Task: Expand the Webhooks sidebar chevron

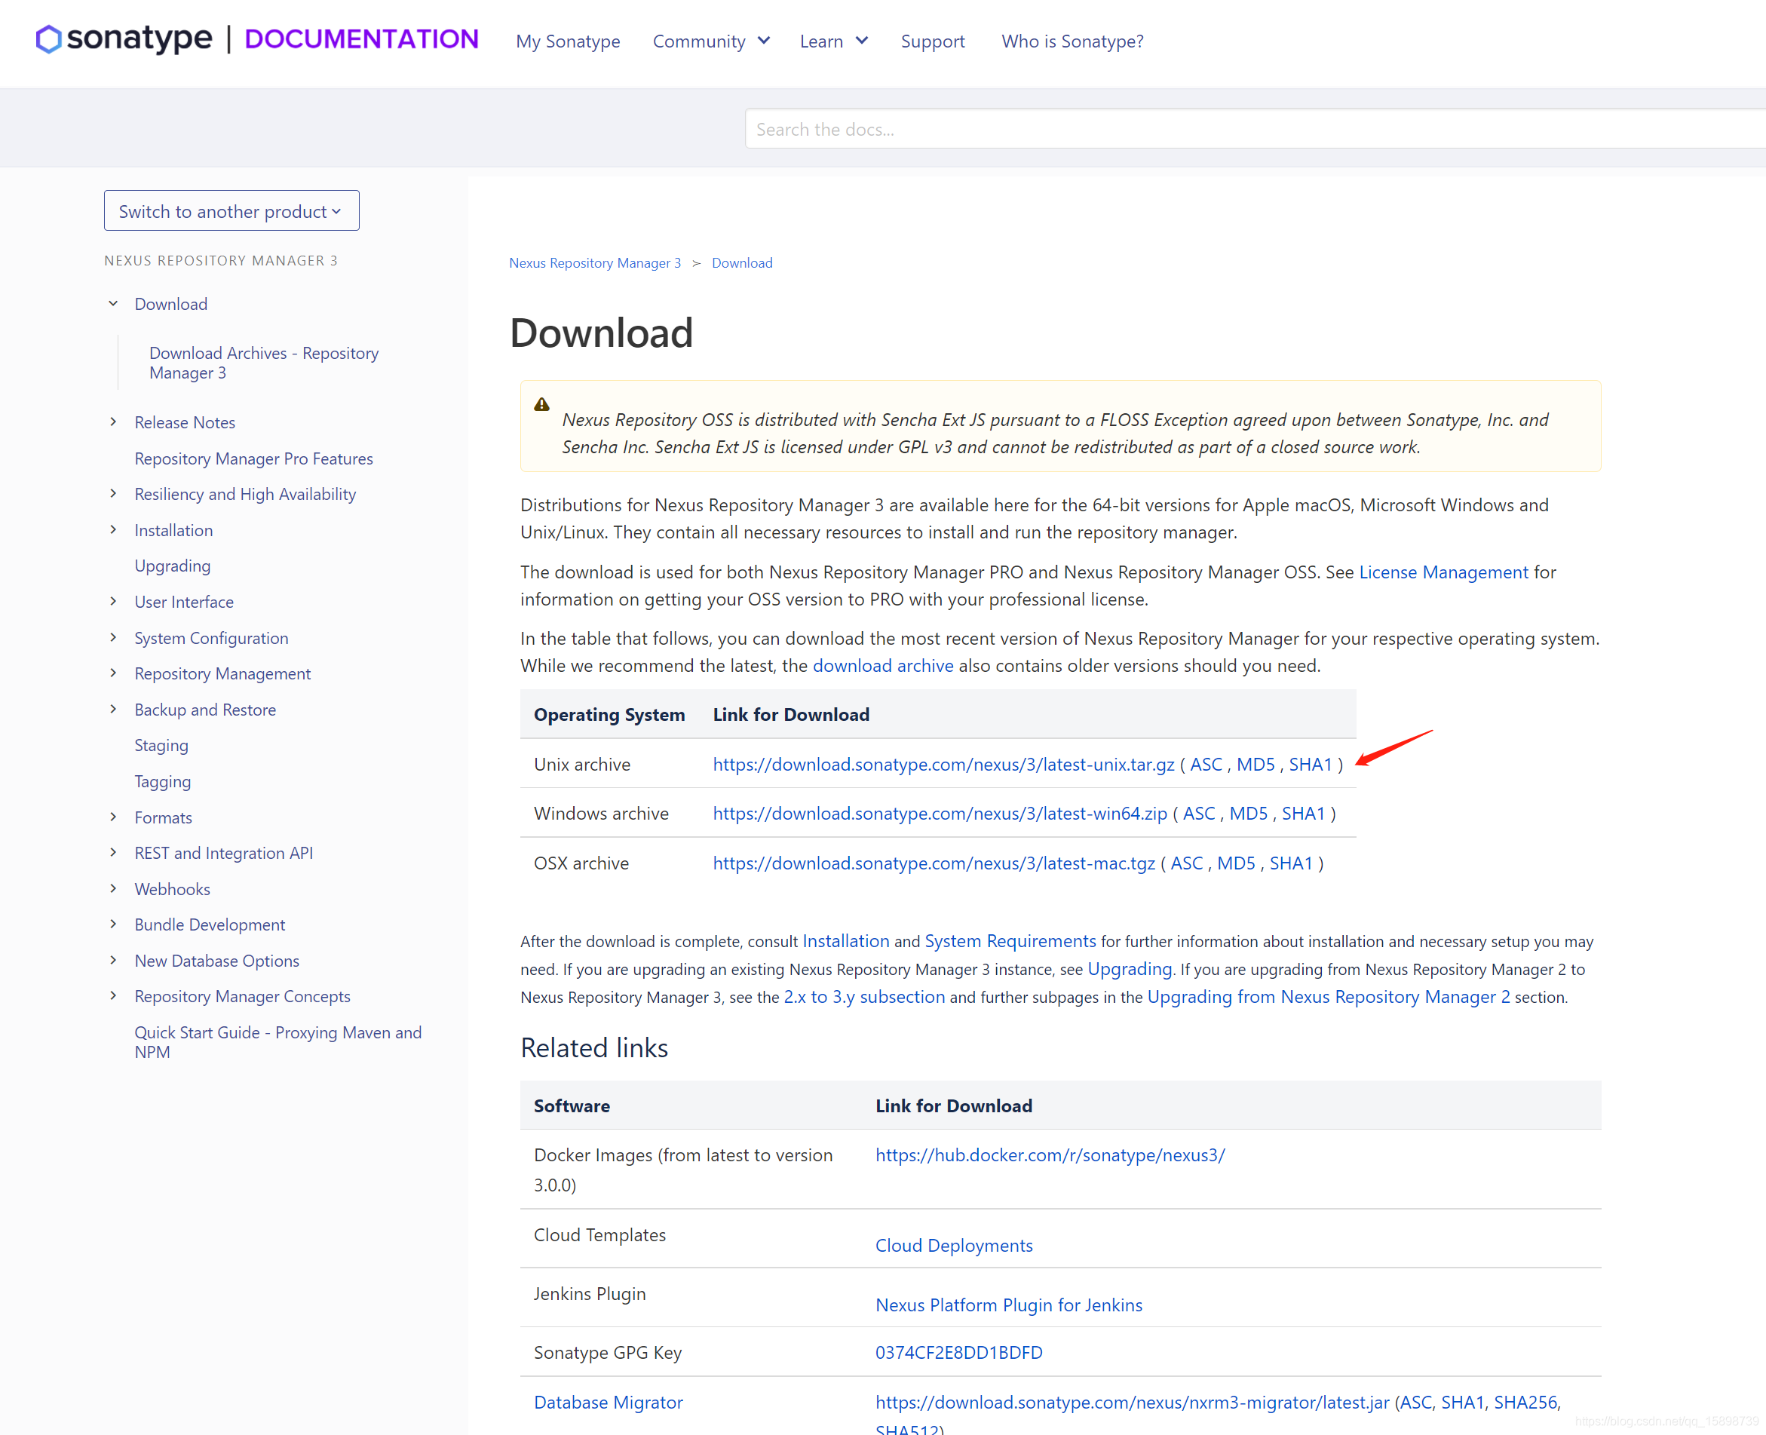Action: tap(113, 888)
